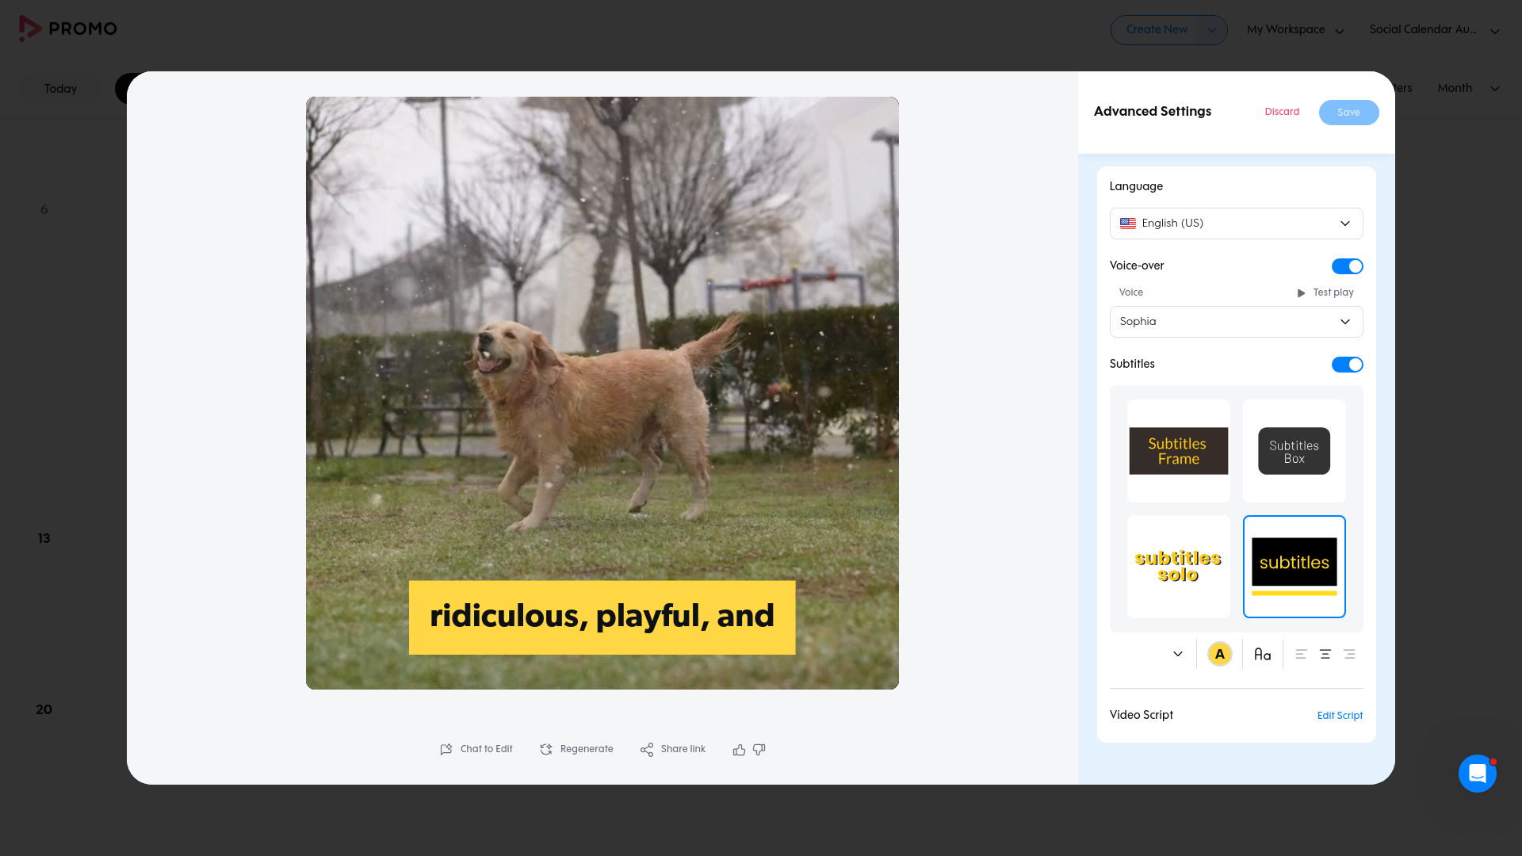Select the Subtitles Frame style thumbnail

pos(1179,451)
